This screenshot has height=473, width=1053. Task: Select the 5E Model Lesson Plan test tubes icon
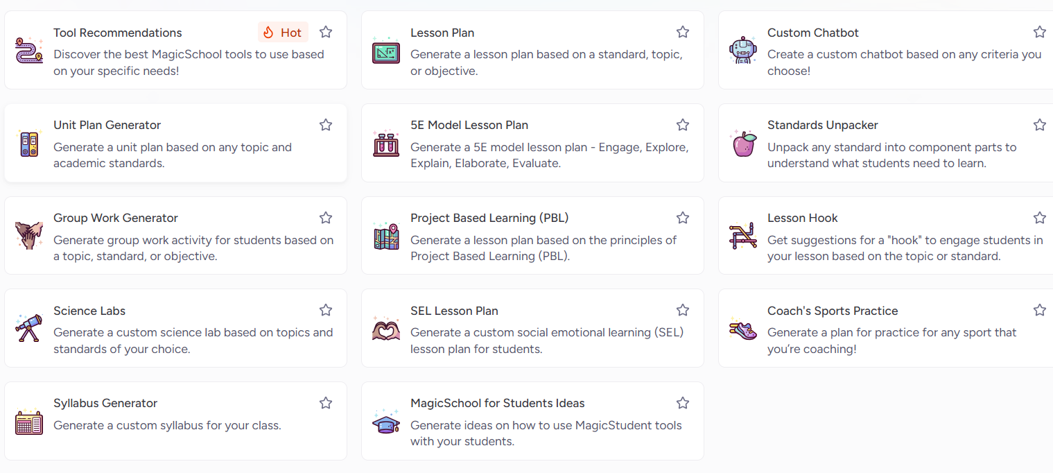coord(386,144)
